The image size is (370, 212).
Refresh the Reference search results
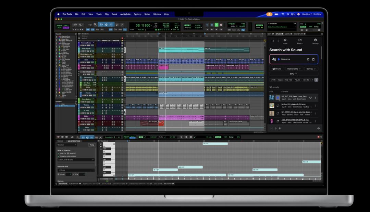coord(308,59)
